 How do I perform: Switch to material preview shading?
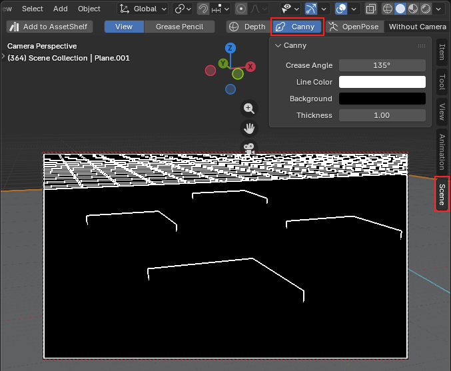(413, 9)
